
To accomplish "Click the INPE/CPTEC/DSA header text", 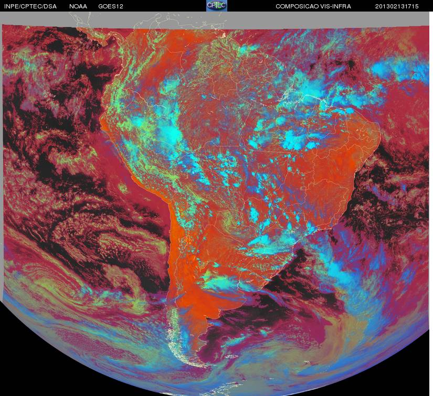I will pyautogui.click(x=30, y=6).
